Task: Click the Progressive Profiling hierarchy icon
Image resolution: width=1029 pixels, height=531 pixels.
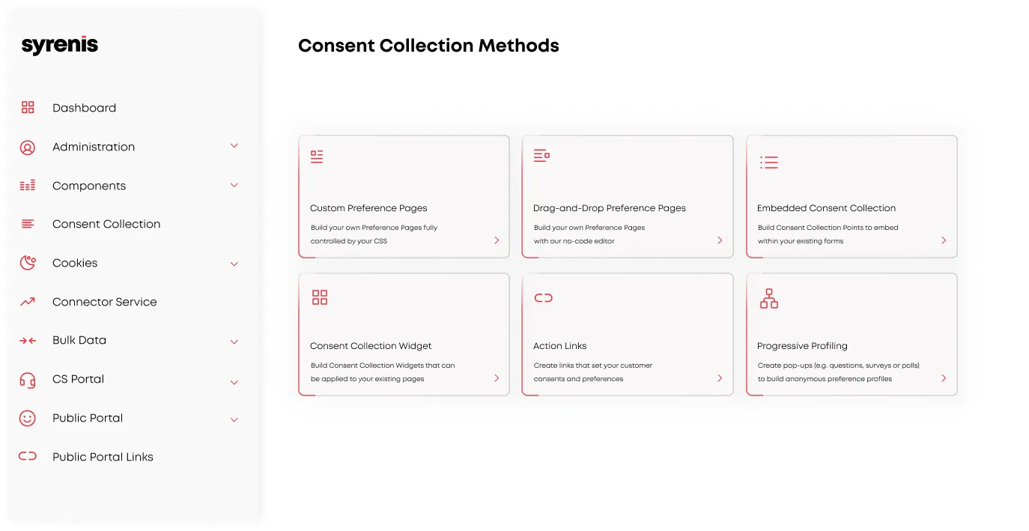Action: (769, 299)
